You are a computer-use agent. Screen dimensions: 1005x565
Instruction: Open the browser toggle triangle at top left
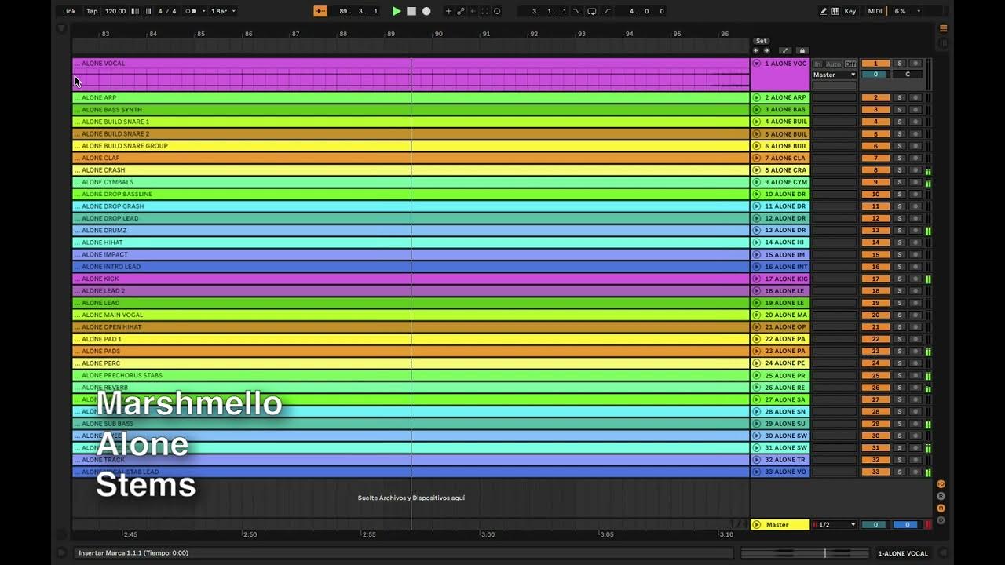pyautogui.click(x=61, y=29)
